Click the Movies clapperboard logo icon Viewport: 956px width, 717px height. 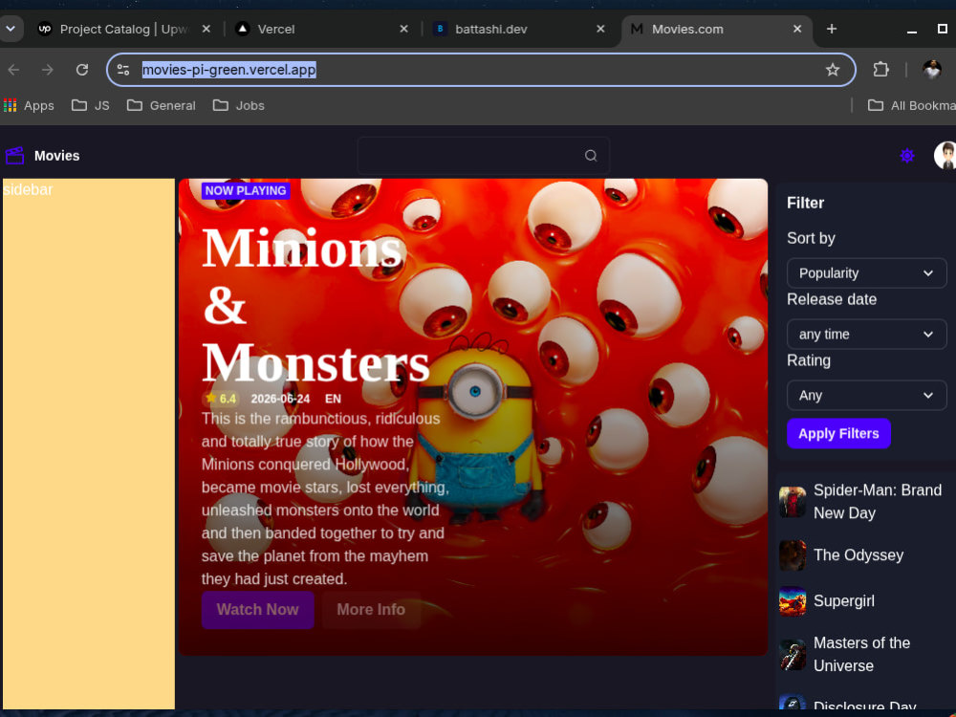click(x=14, y=156)
